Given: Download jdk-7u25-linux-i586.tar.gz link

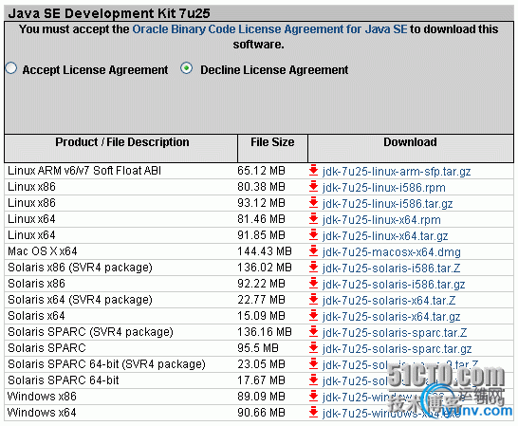Looking at the screenshot, I should point(387,204).
